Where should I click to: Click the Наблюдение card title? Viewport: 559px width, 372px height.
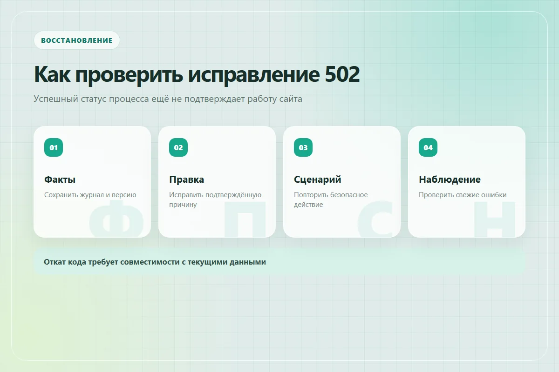click(x=450, y=179)
